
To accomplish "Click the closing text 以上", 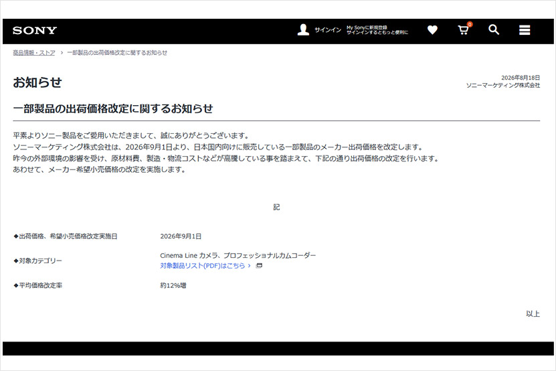I will 533,313.
